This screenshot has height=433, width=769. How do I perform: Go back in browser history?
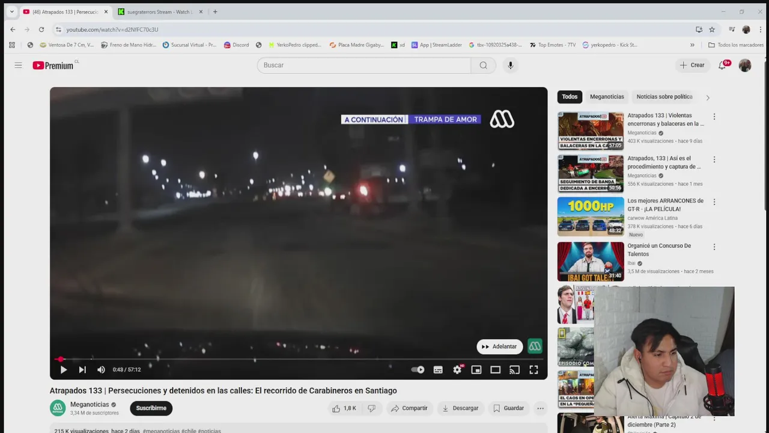(13, 29)
